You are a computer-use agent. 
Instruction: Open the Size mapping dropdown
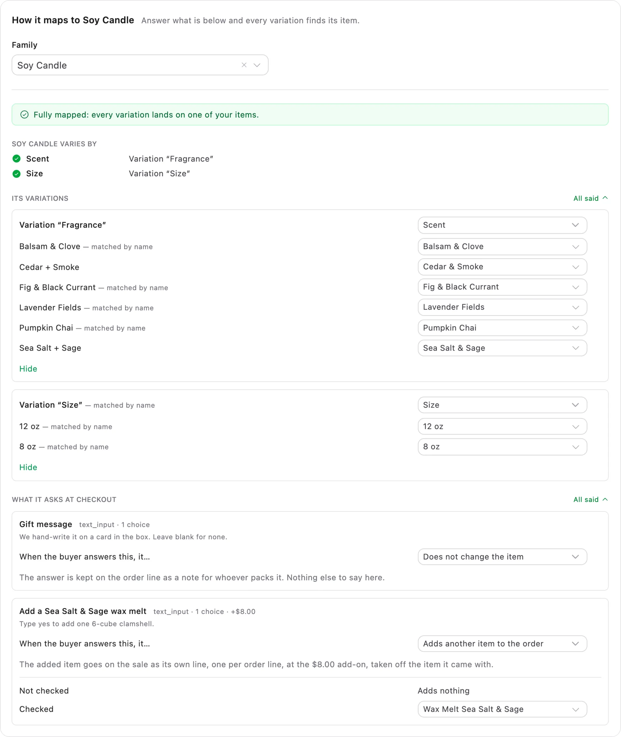[502, 405]
